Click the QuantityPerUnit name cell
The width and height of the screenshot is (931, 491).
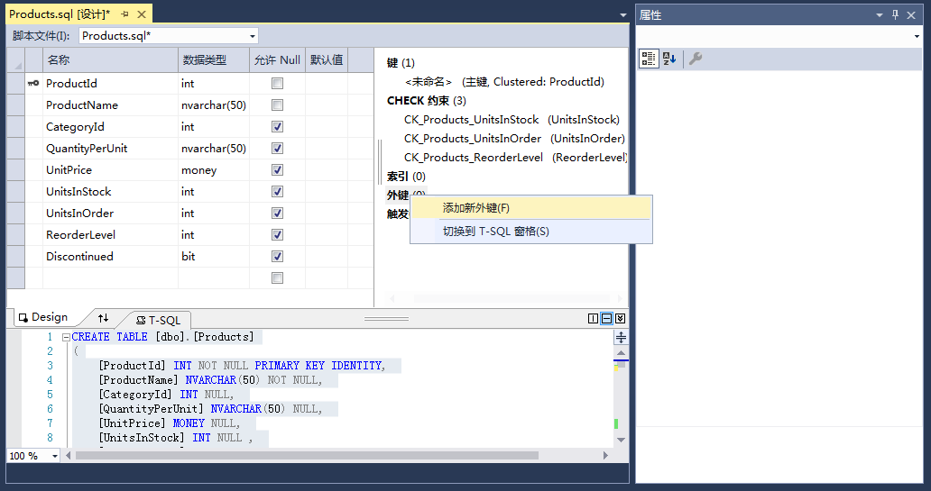[110, 149]
